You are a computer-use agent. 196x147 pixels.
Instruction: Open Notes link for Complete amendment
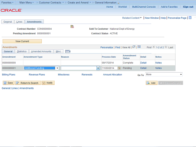(x=159, y=63)
